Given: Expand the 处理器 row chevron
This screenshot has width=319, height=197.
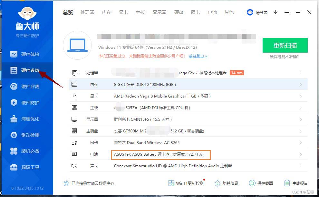Looking at the screenshot, I should [x=301, y=73].
